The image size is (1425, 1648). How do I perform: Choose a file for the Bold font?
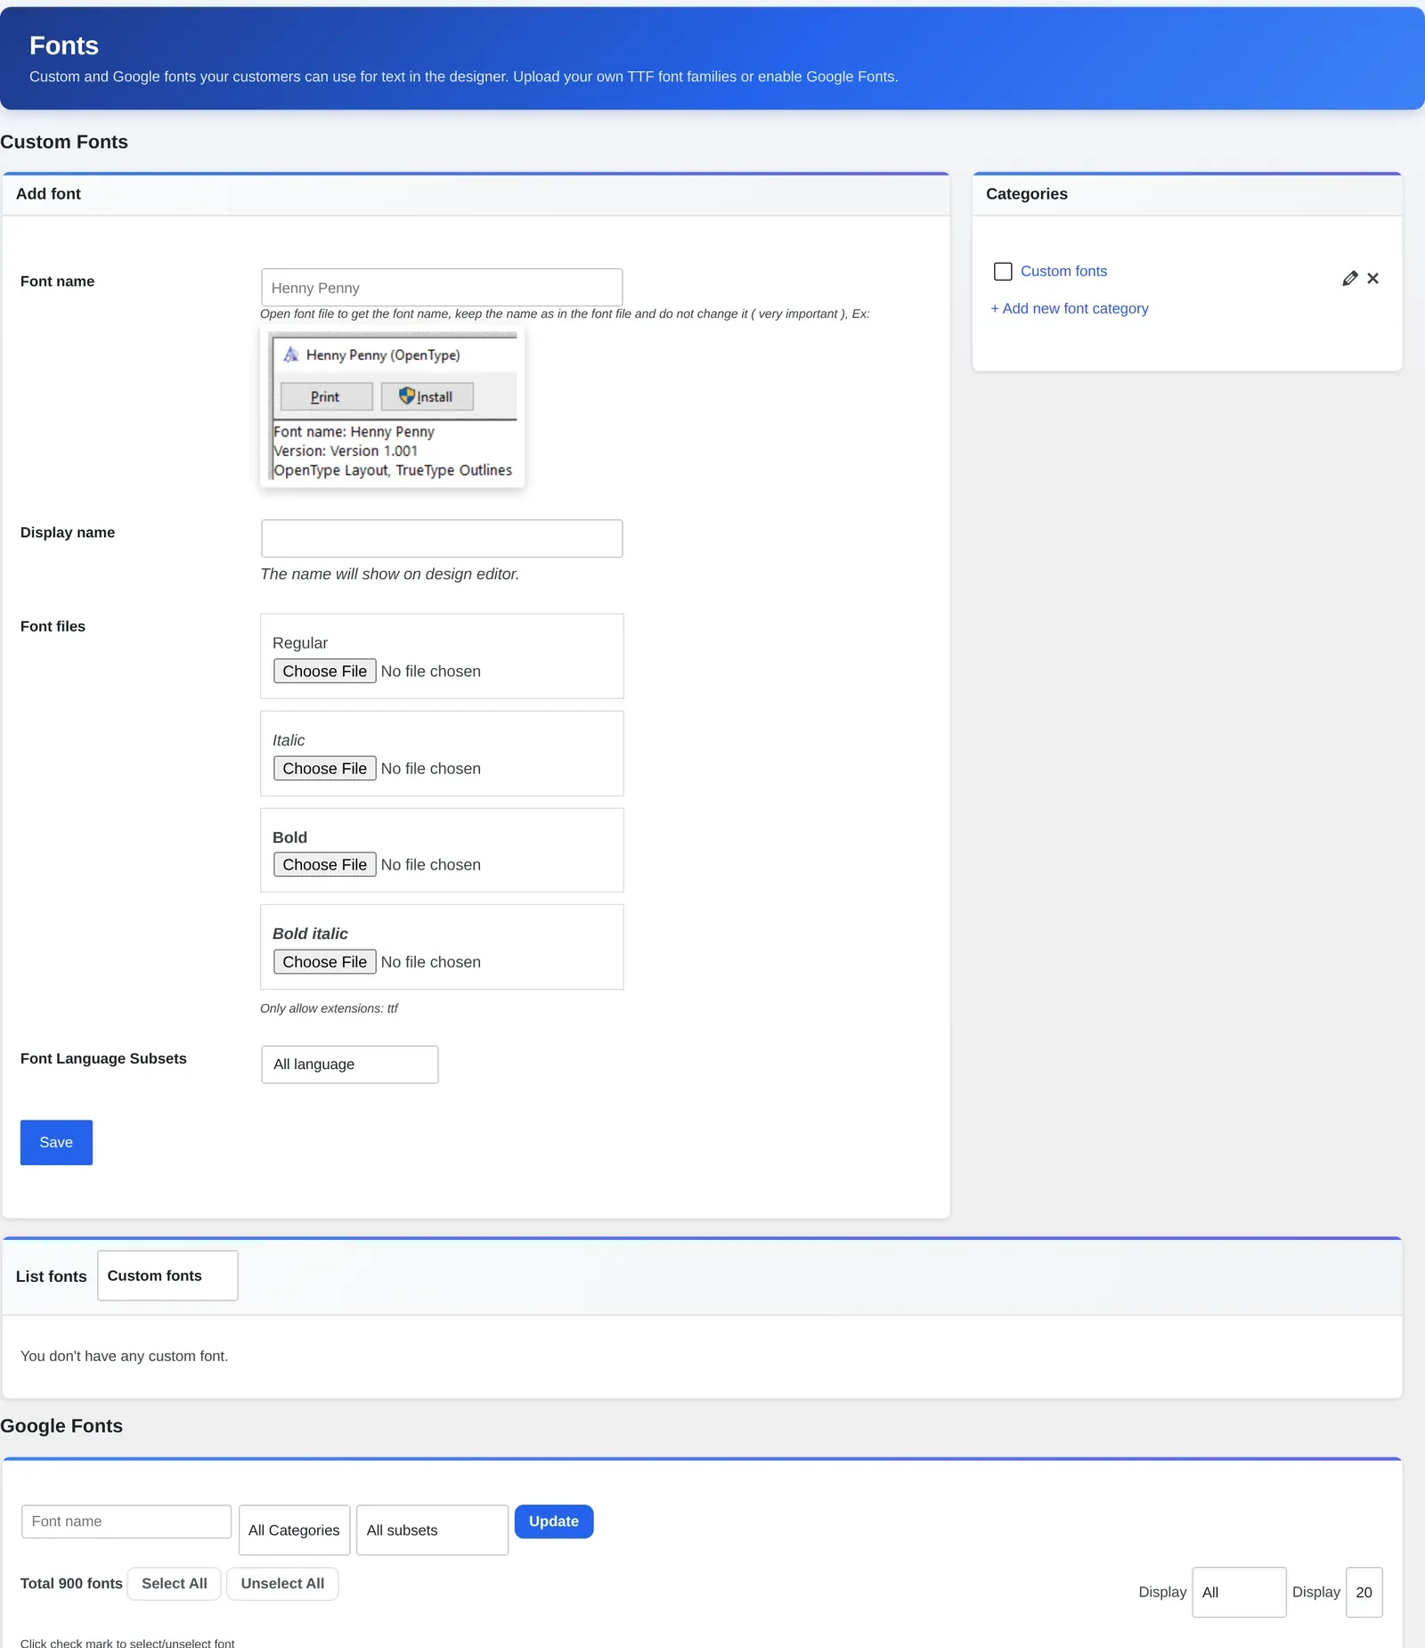point(324,865)
